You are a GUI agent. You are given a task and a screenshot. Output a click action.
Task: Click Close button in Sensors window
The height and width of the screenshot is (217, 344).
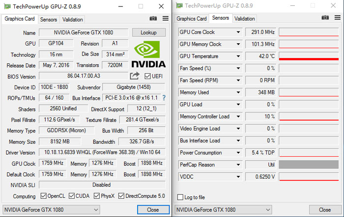pyautogui.click(x=325, y=210)
